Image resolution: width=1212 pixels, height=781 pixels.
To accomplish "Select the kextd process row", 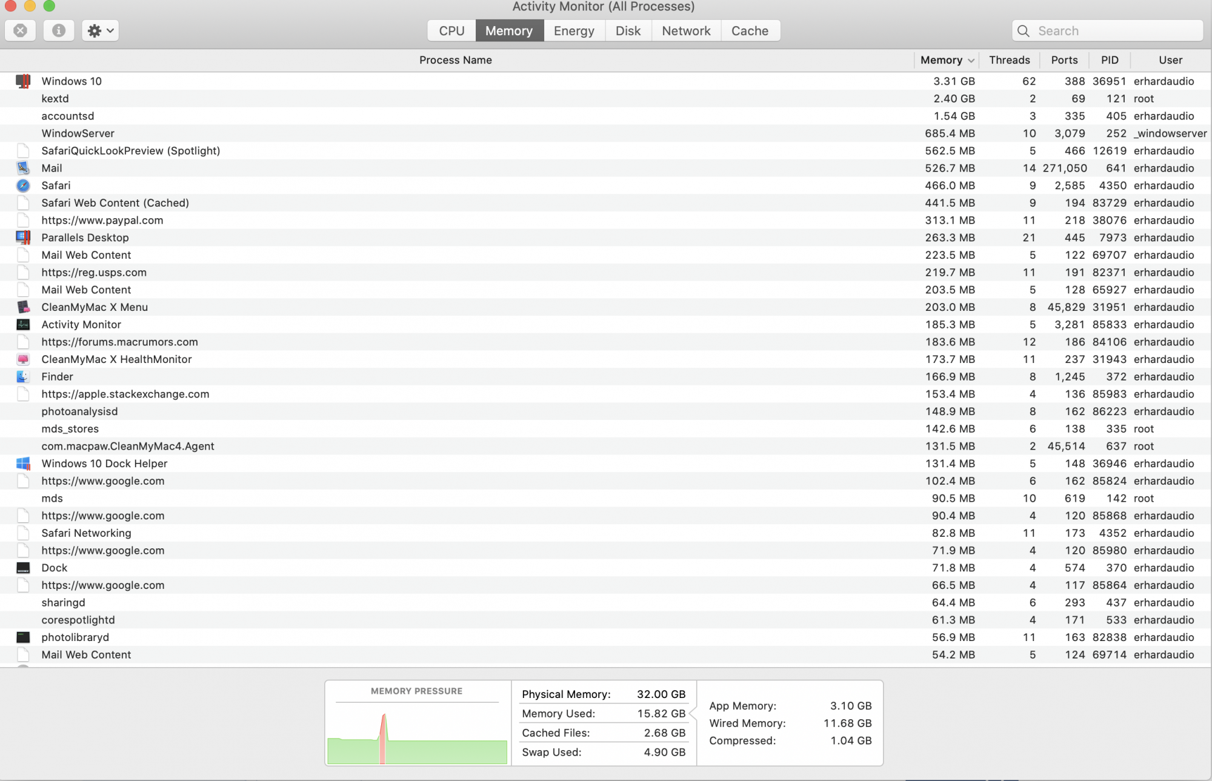I will coord(606,99).
